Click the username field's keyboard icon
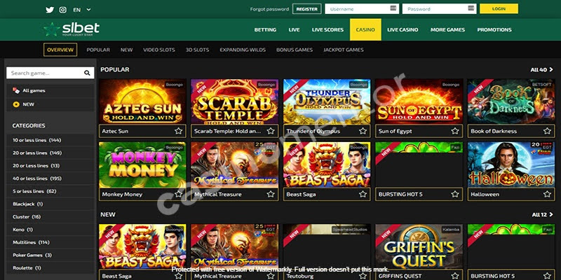This screenshot has height=280, width=561. [393, 8]
